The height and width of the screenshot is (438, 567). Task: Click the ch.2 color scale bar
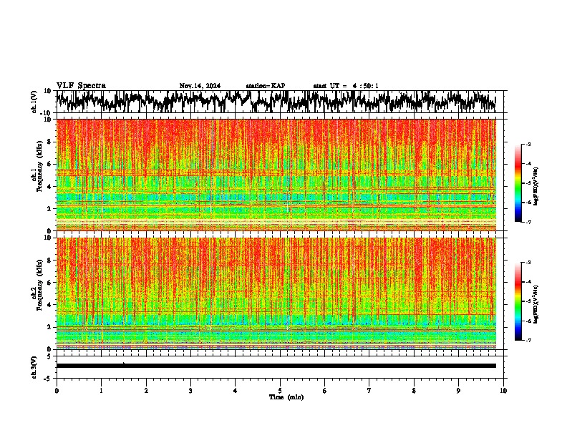coord(518,301)
